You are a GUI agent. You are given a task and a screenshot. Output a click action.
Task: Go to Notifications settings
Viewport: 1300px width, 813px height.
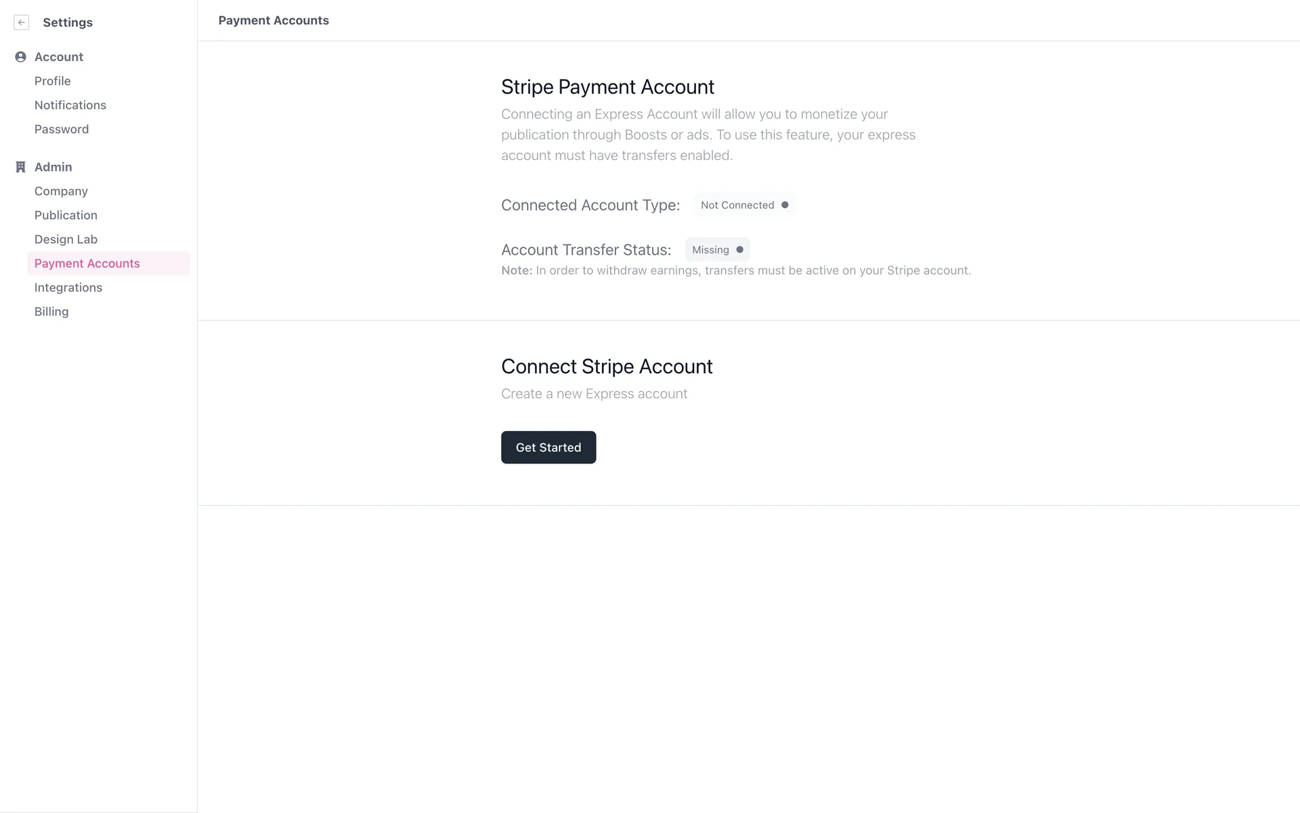point(70,105)
